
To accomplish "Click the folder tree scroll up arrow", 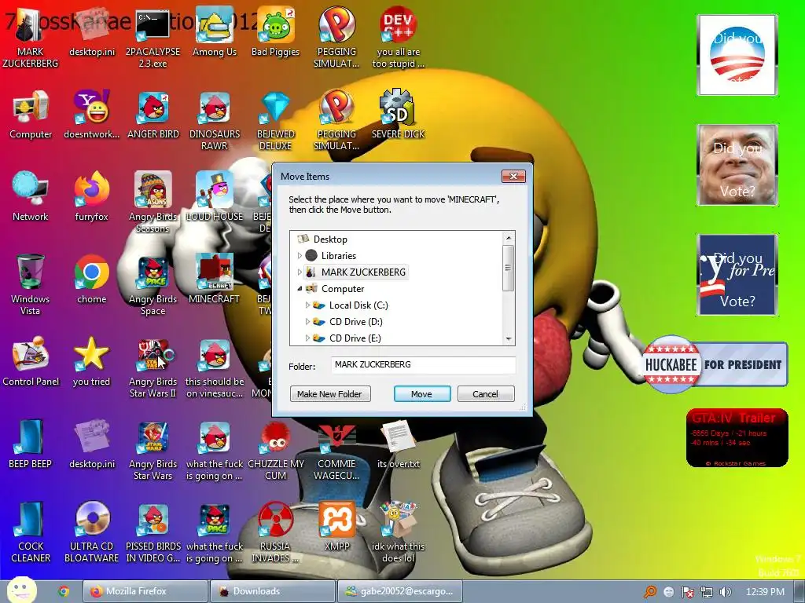I will pos(509,238).
